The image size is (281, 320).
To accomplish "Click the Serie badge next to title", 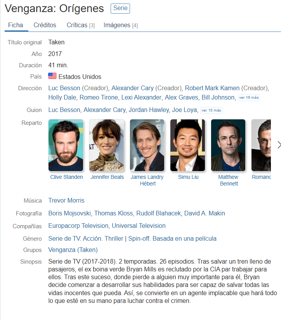I will tap(120, 9).
